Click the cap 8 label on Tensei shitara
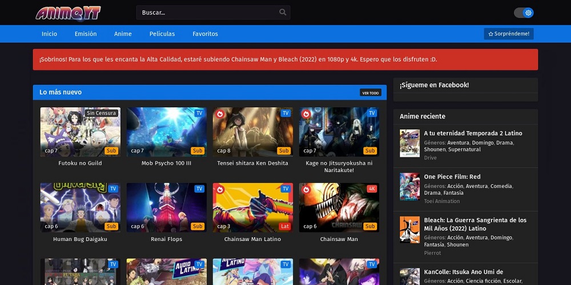This screenshot has width=571, height=285. coord(224,150)
